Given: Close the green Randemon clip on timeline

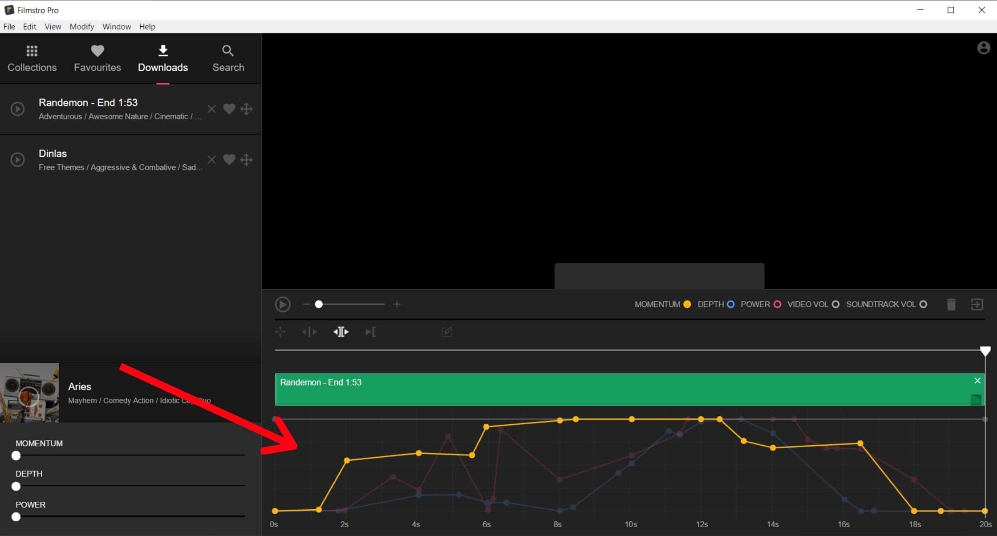Looking at the screenshot, I should [x=977, y=381].
